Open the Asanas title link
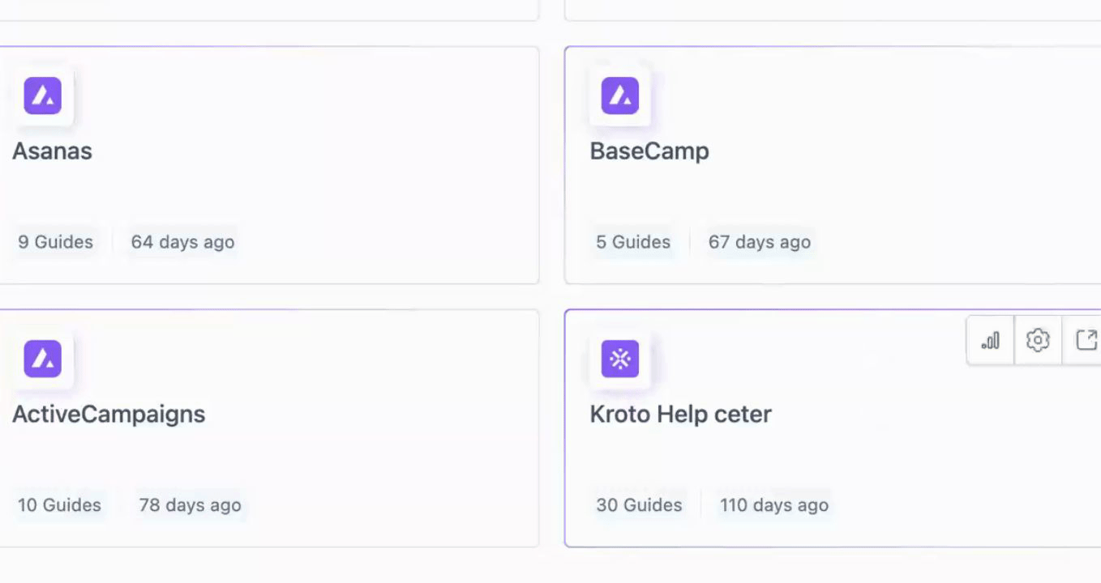 [x=52, y=151]
